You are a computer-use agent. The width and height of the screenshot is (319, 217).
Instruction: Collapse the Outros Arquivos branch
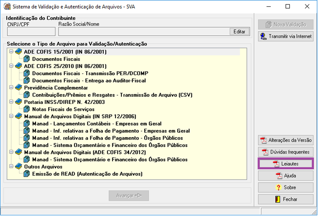tap(12, 166)
